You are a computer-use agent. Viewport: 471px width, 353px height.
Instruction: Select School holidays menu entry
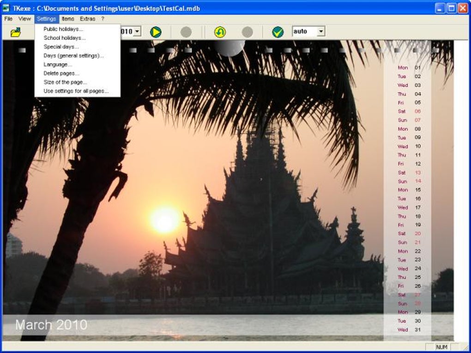(x=64, y=38)
